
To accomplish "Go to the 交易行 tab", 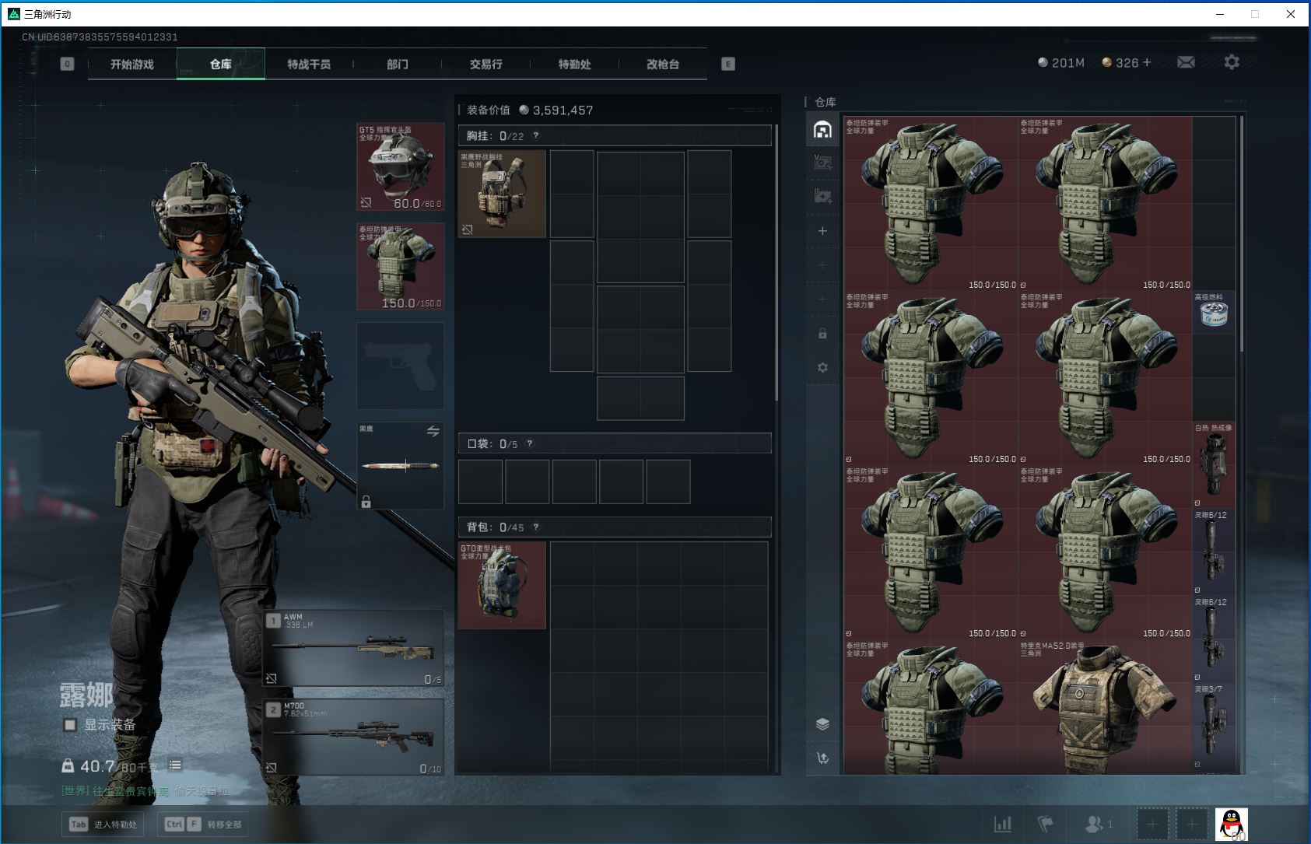I will (x=486, y=64).
